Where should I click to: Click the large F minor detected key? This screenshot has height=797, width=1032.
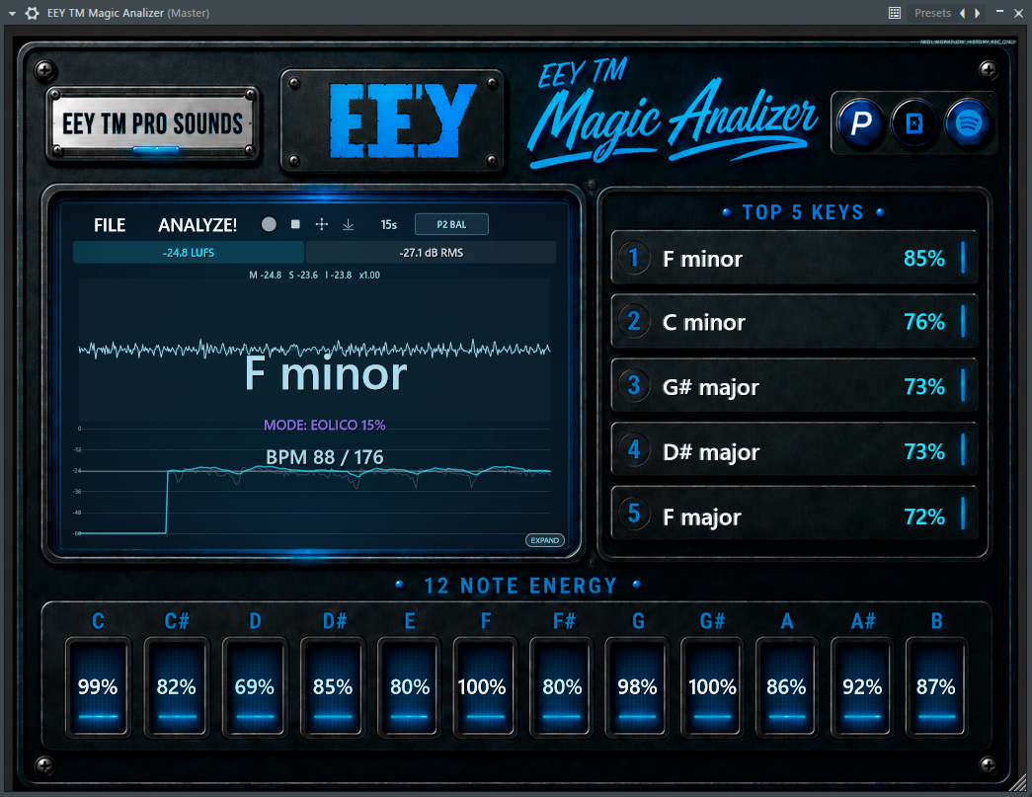(326, 374)
